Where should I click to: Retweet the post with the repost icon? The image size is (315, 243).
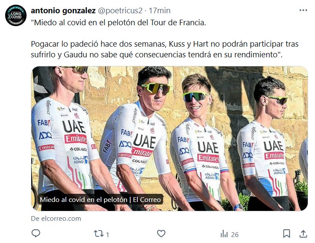[x=98, y=234]
